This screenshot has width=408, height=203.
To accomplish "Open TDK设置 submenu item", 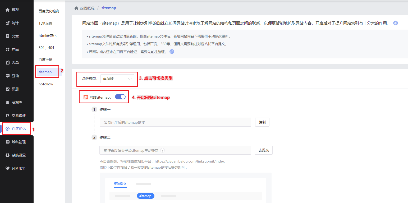I will pyautogui.click(x=45, y=23).
